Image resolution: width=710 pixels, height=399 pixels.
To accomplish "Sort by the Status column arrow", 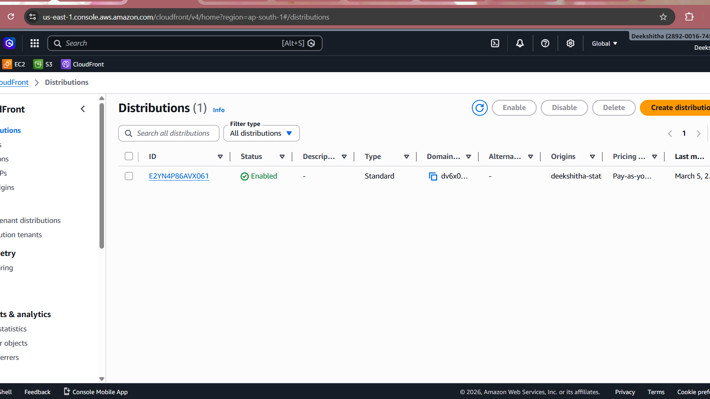I will click(282, 157).
